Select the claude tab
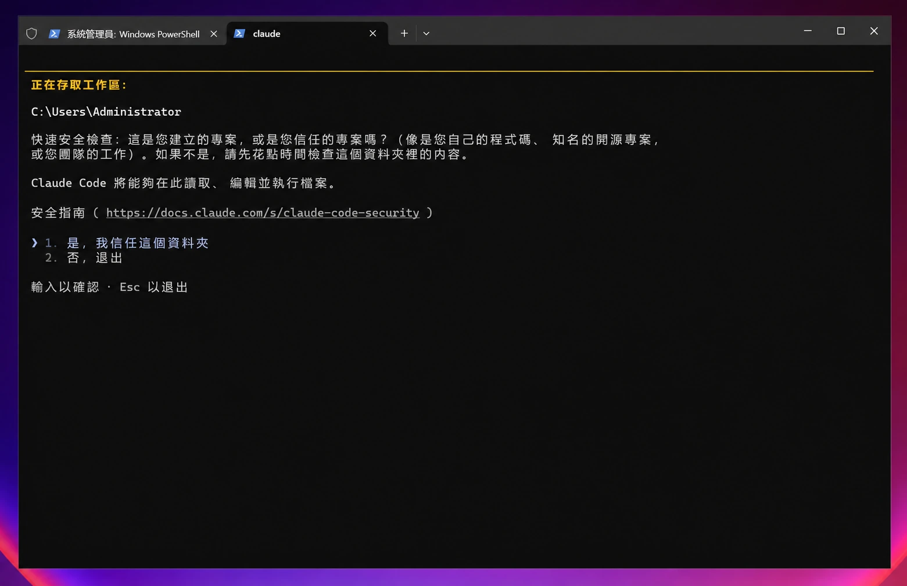 point(307,34)
